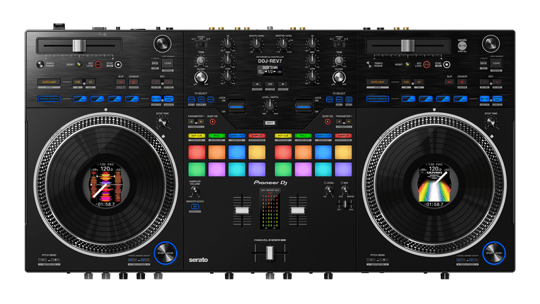540x304 pixels.
Task: Tap the right deck CENSOR button
Action: coord(462,82)
